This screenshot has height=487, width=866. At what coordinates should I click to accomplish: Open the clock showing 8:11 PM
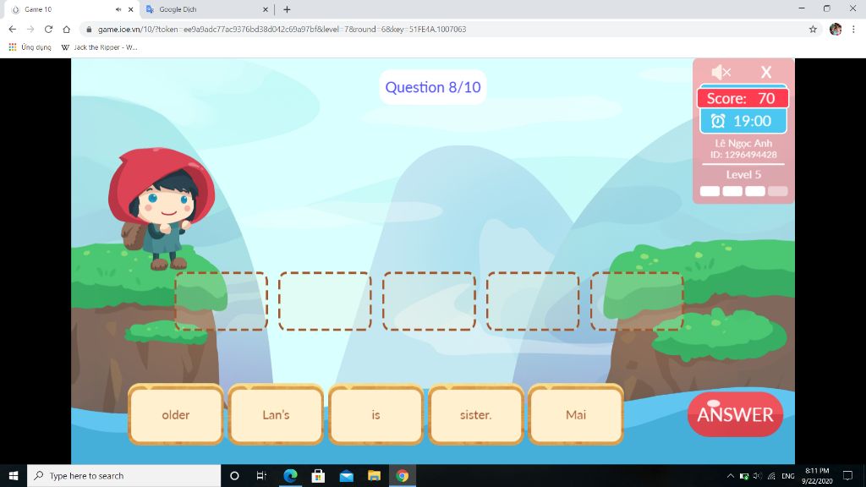coord(817,475)
